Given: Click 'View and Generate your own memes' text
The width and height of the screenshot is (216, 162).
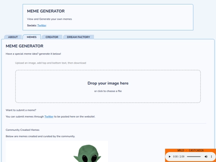Looking at the screenshot, I should pos(50,19).
